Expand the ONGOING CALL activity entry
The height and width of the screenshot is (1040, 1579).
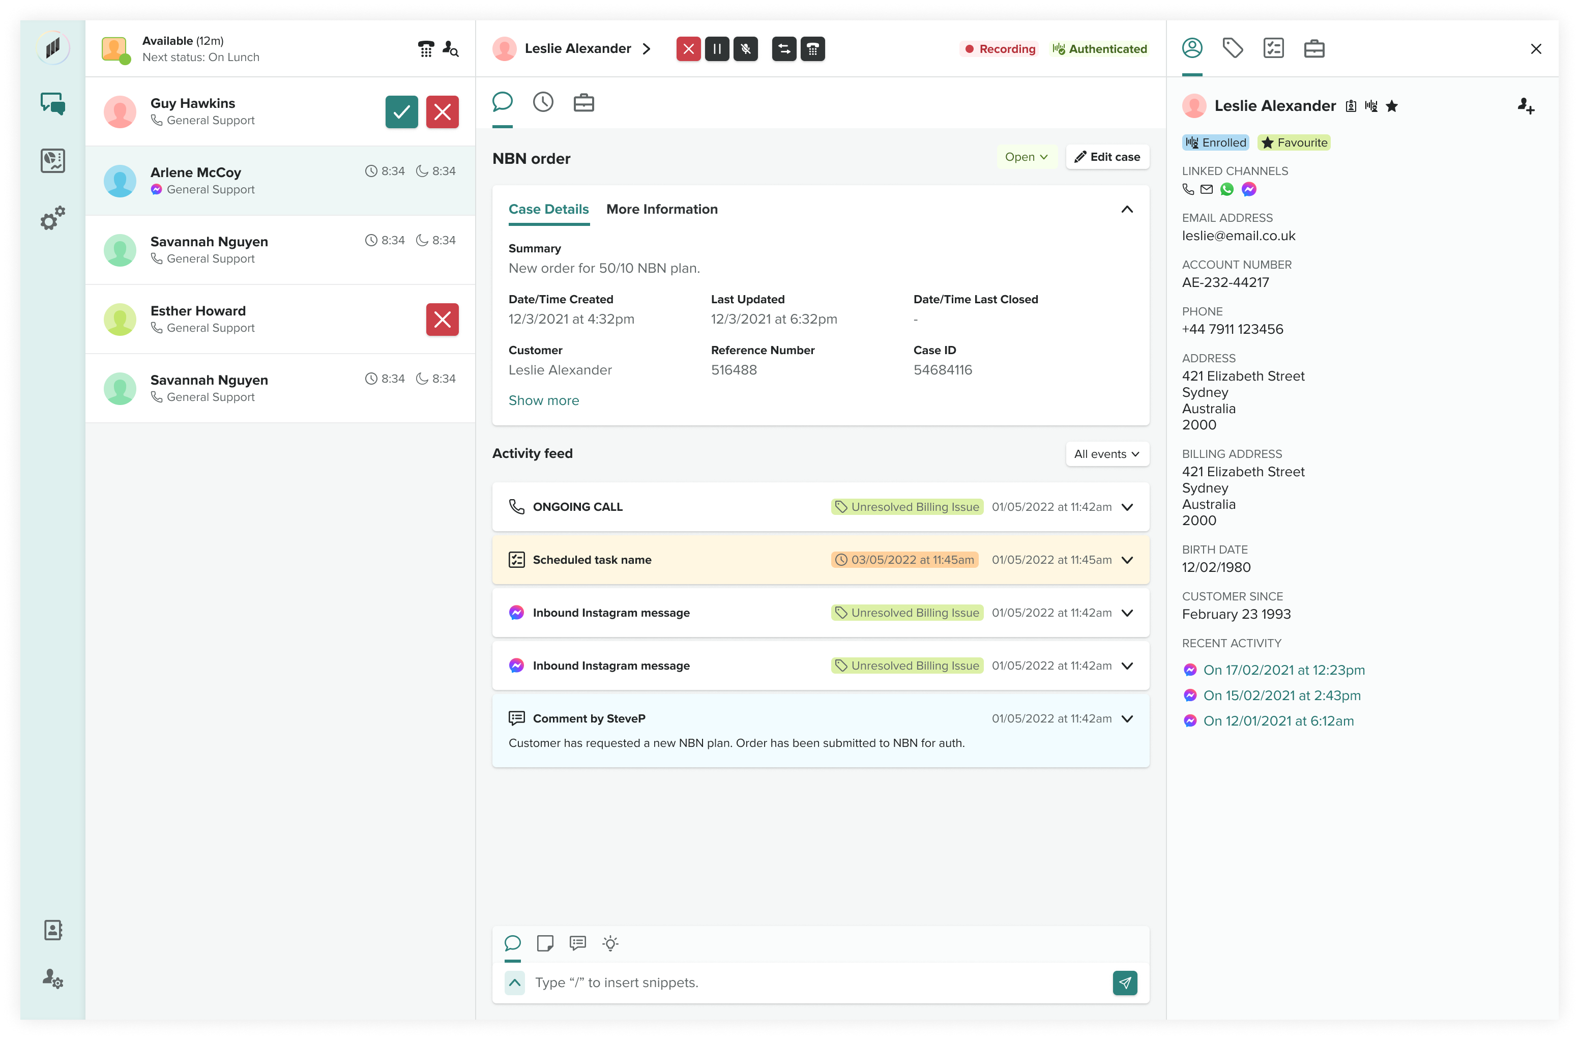point(1127,506)
